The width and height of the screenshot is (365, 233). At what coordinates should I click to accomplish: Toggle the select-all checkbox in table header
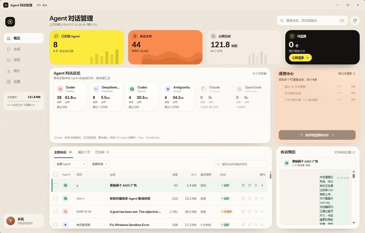[56, 174]
